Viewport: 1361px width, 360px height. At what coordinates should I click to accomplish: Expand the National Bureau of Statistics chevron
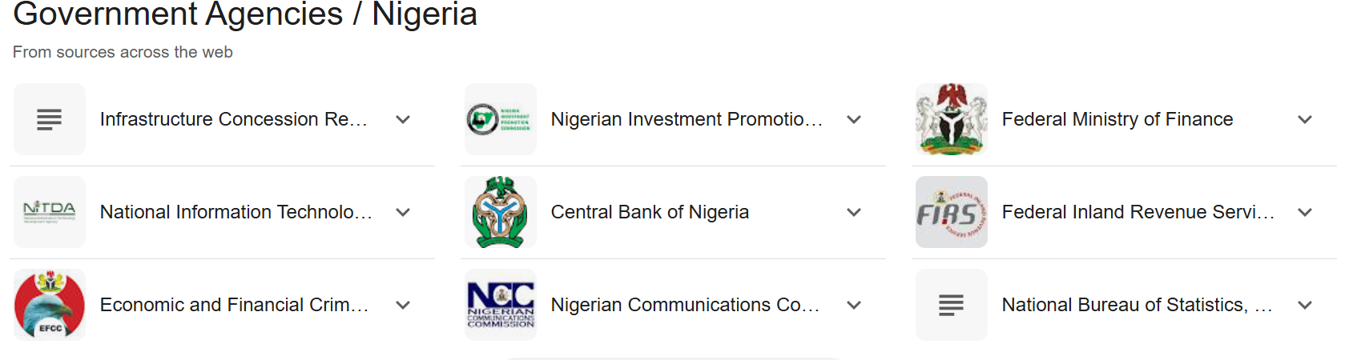[1305, 305]
